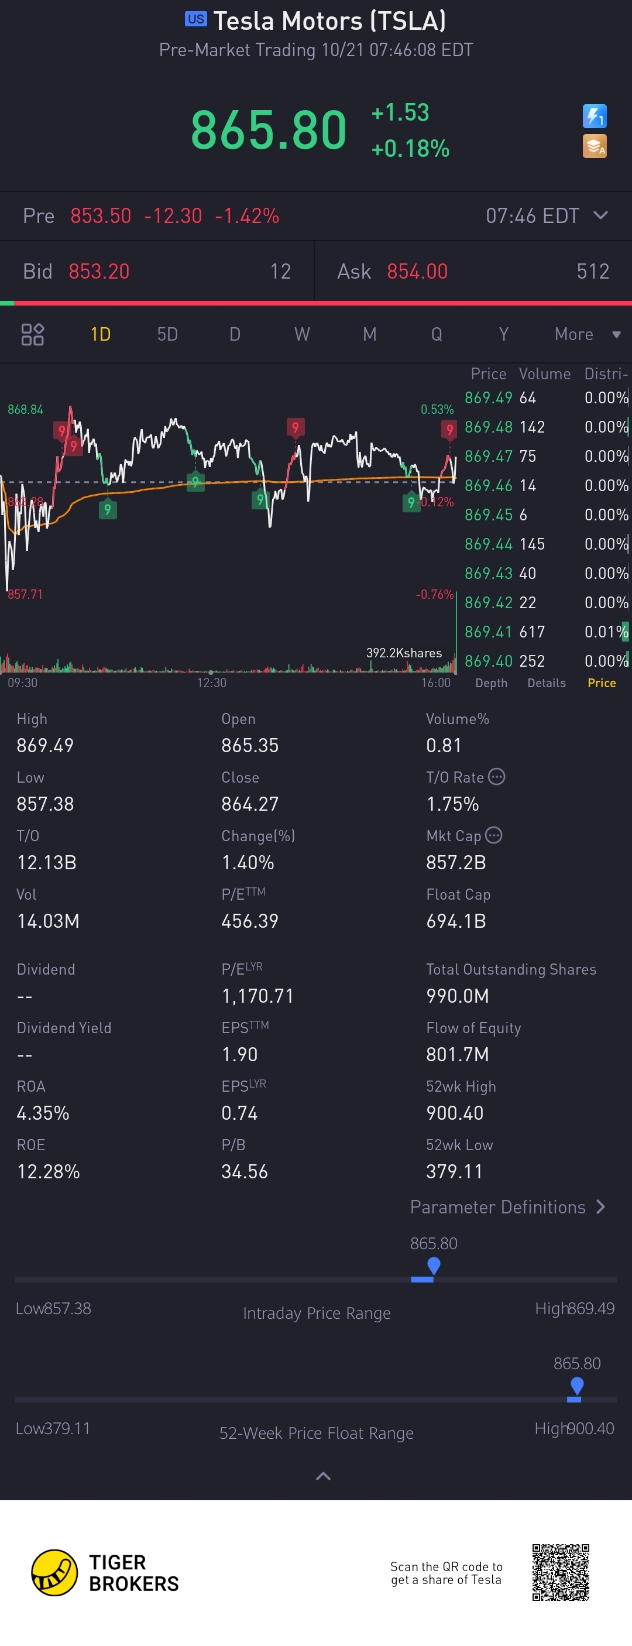Screen dimensions: 632x1646
Task: Tap the 869.49 price level row
Action: click(547, 397)
